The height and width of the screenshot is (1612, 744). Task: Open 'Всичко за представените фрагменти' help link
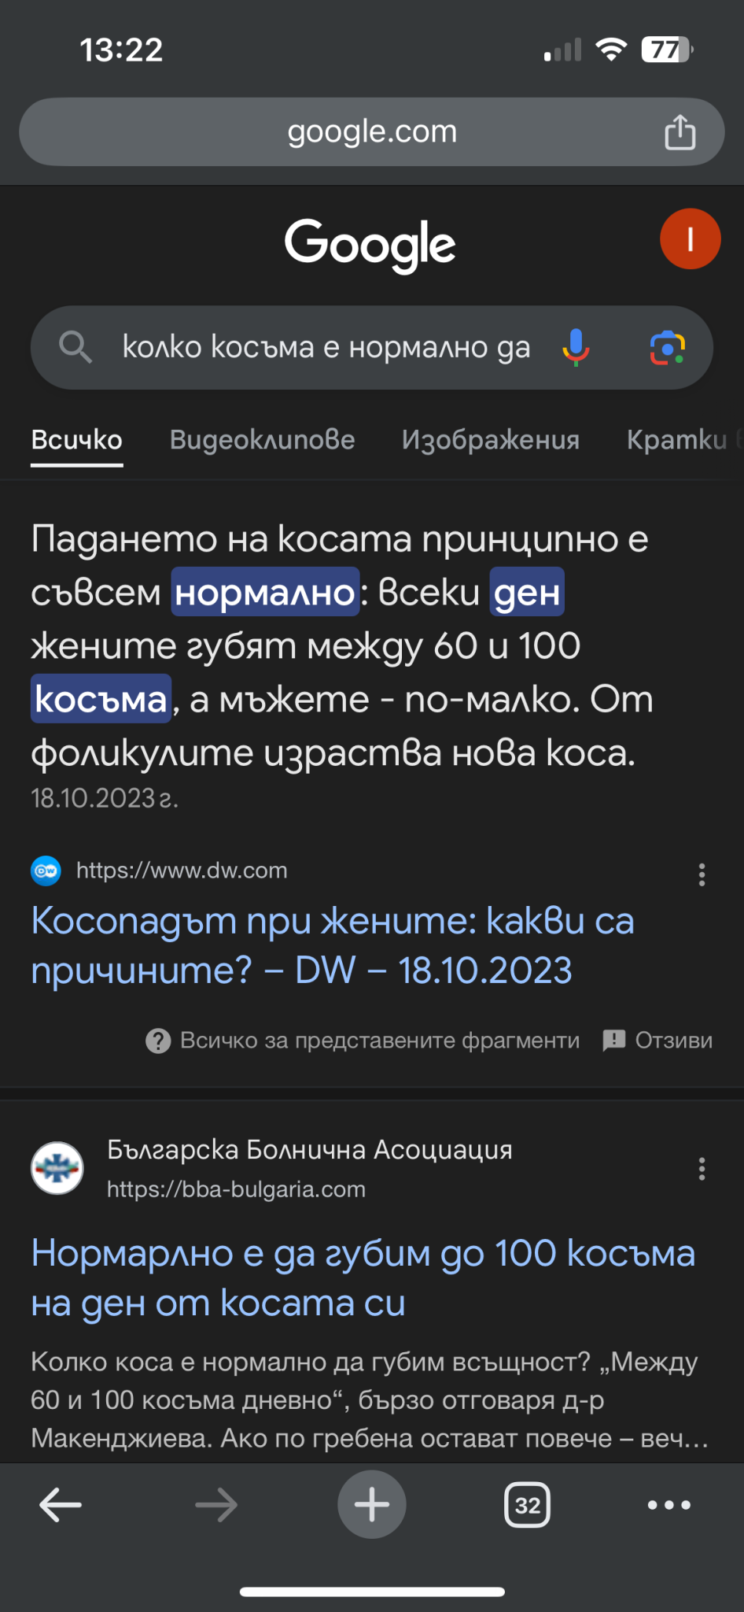(363, 1041)
